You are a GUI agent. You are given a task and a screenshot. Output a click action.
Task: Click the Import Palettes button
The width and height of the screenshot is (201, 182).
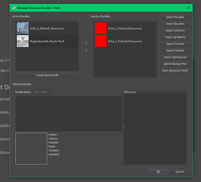175,50
